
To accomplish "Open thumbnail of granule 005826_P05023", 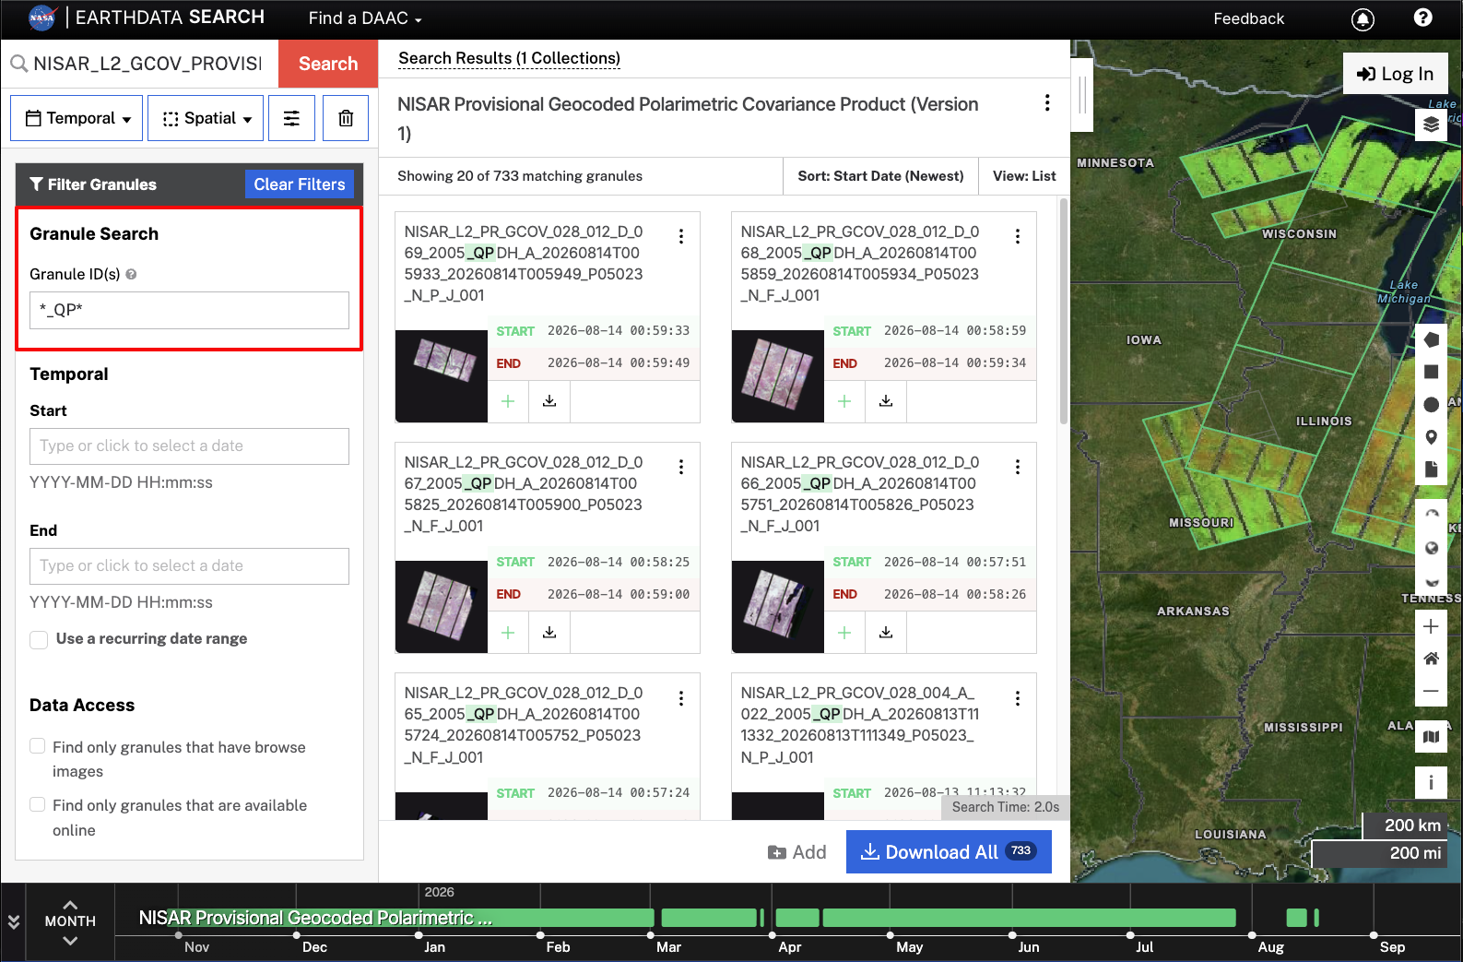I will [x=778, y=607].
